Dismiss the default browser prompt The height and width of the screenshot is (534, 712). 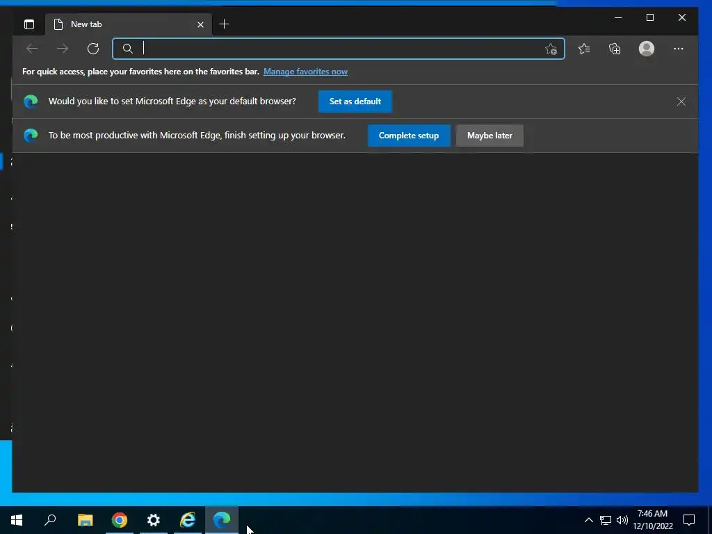(681, 102)
